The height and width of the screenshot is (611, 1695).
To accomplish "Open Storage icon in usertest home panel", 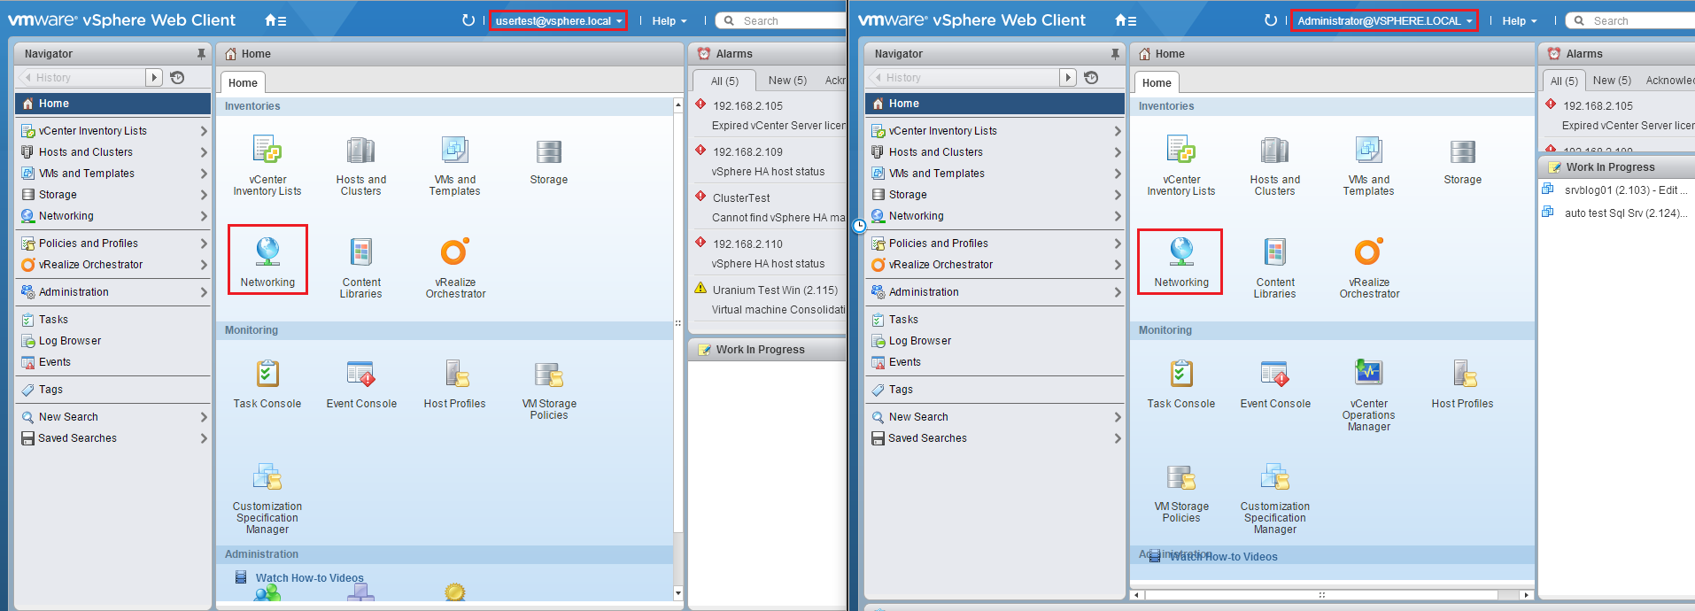I will coord(549,160).
